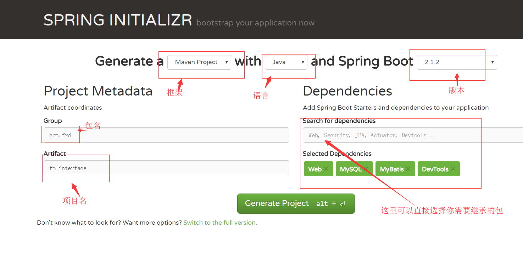This screenshot has height=265, width=523.
Task: Open the Spring Boot 2.1.2 version dropdown
Action: point(457,62)
